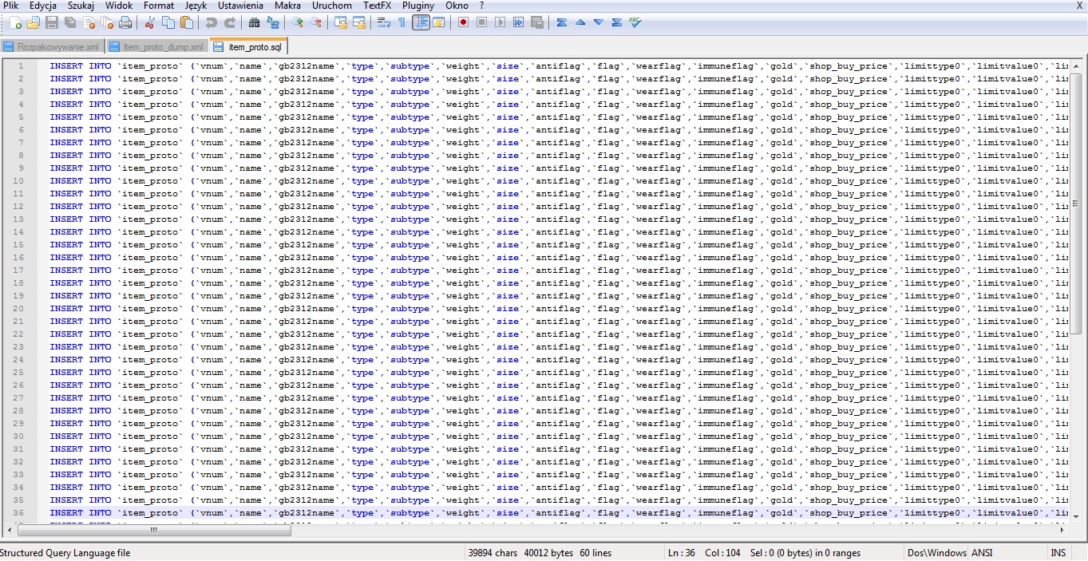Copy selection with toolbar Copy icon

point(168,22)
